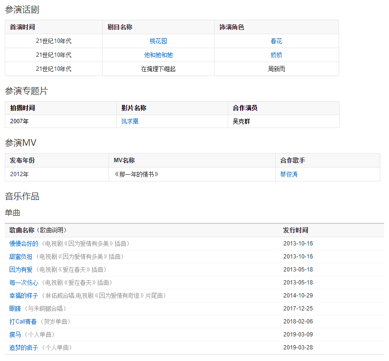The width and height of the screenshot is (389, 361).
Task: Open the 幸福的样子 song link
Action: [x=24, y=296]
